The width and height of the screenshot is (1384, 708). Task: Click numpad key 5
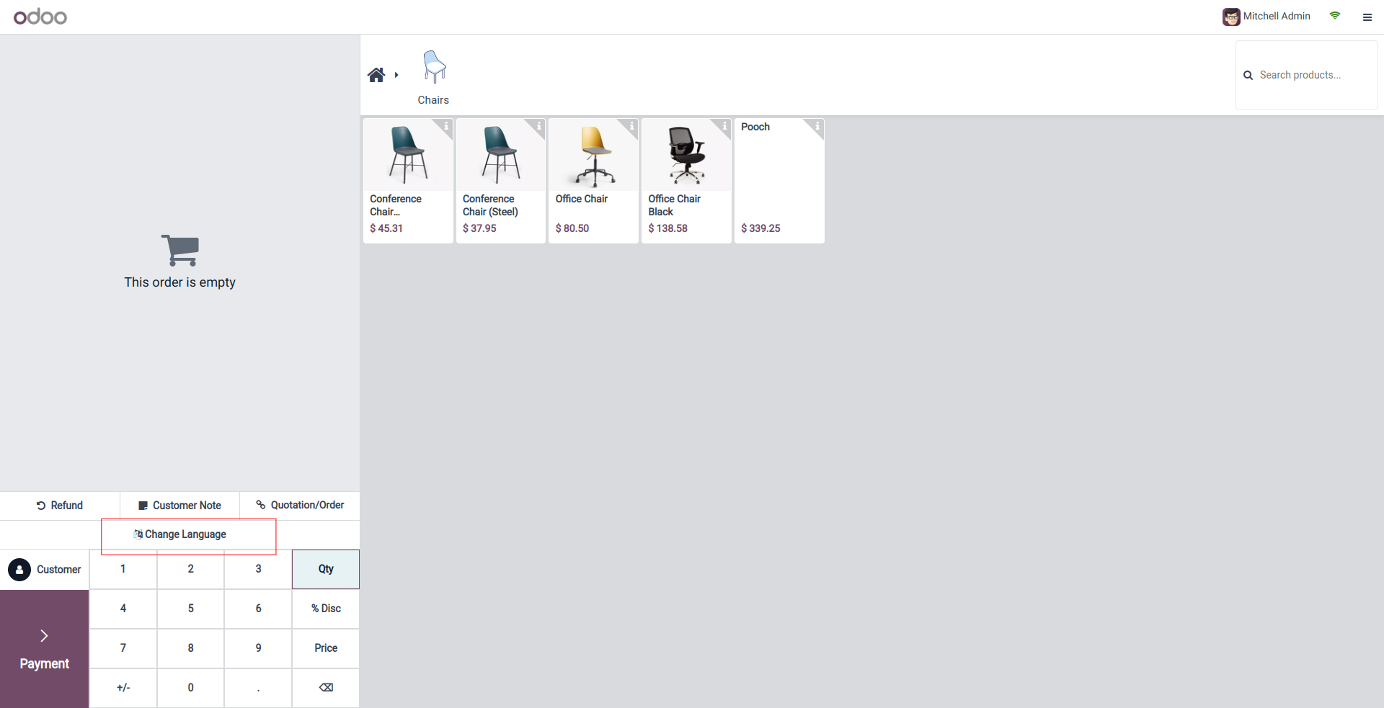tap(191, 609)
